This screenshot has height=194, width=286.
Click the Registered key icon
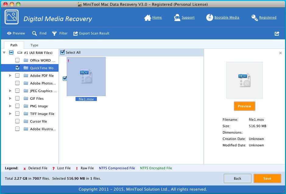[255, 18]
